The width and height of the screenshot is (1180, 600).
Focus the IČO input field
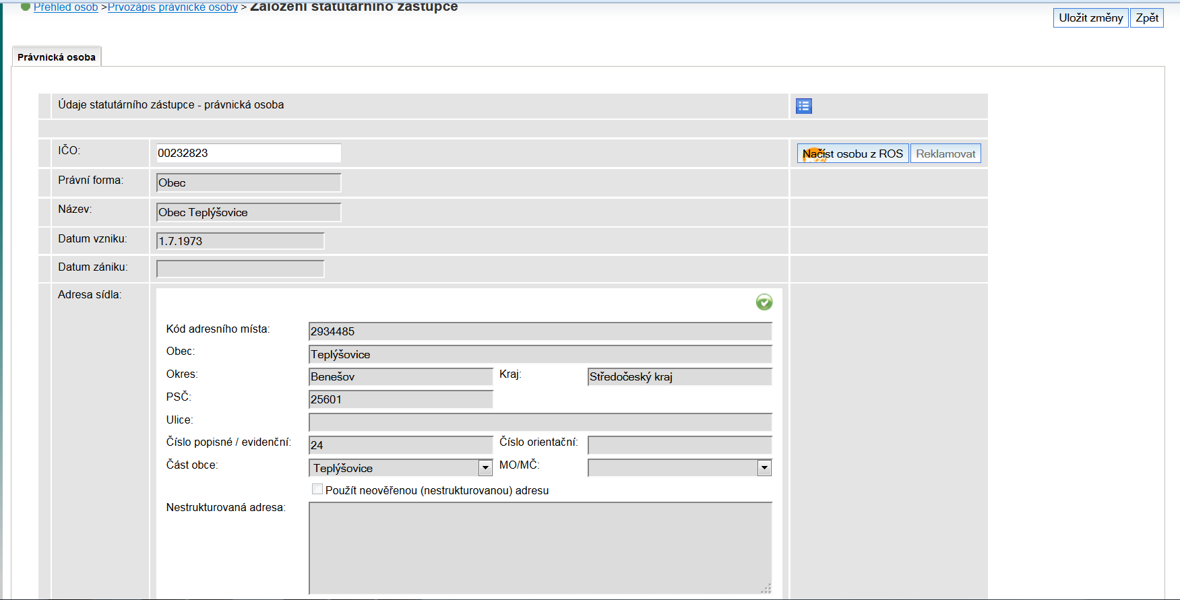coord(249,153)
